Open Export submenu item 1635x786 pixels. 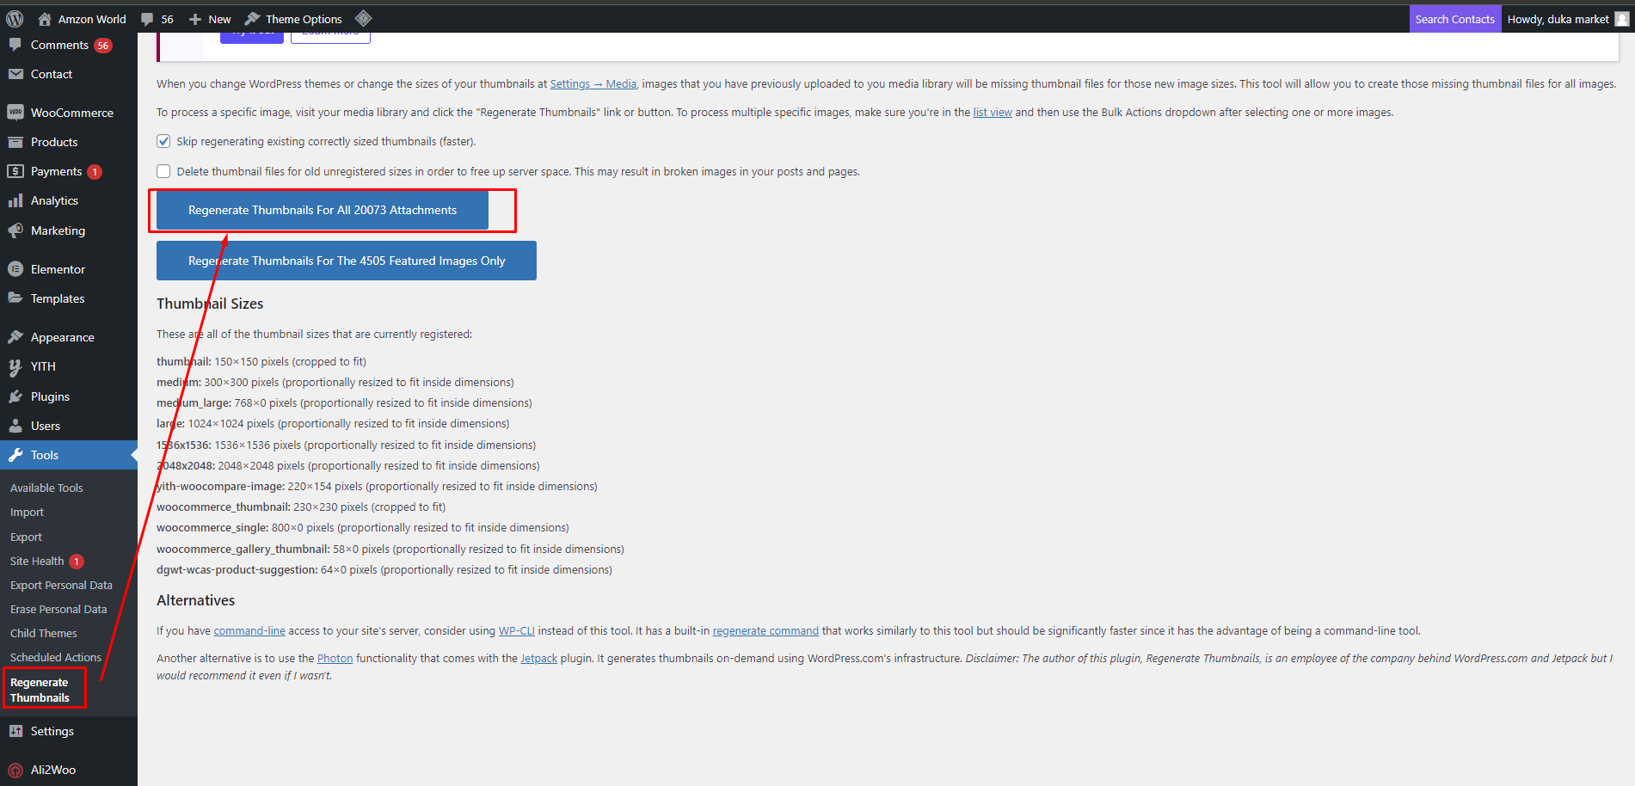pyautogui.click(x=26, y=537)
